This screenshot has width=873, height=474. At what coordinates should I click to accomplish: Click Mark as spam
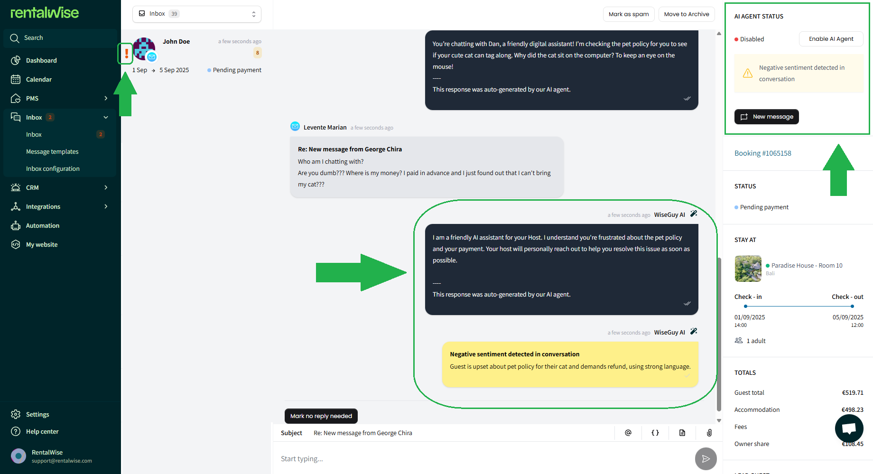[629, 14]
